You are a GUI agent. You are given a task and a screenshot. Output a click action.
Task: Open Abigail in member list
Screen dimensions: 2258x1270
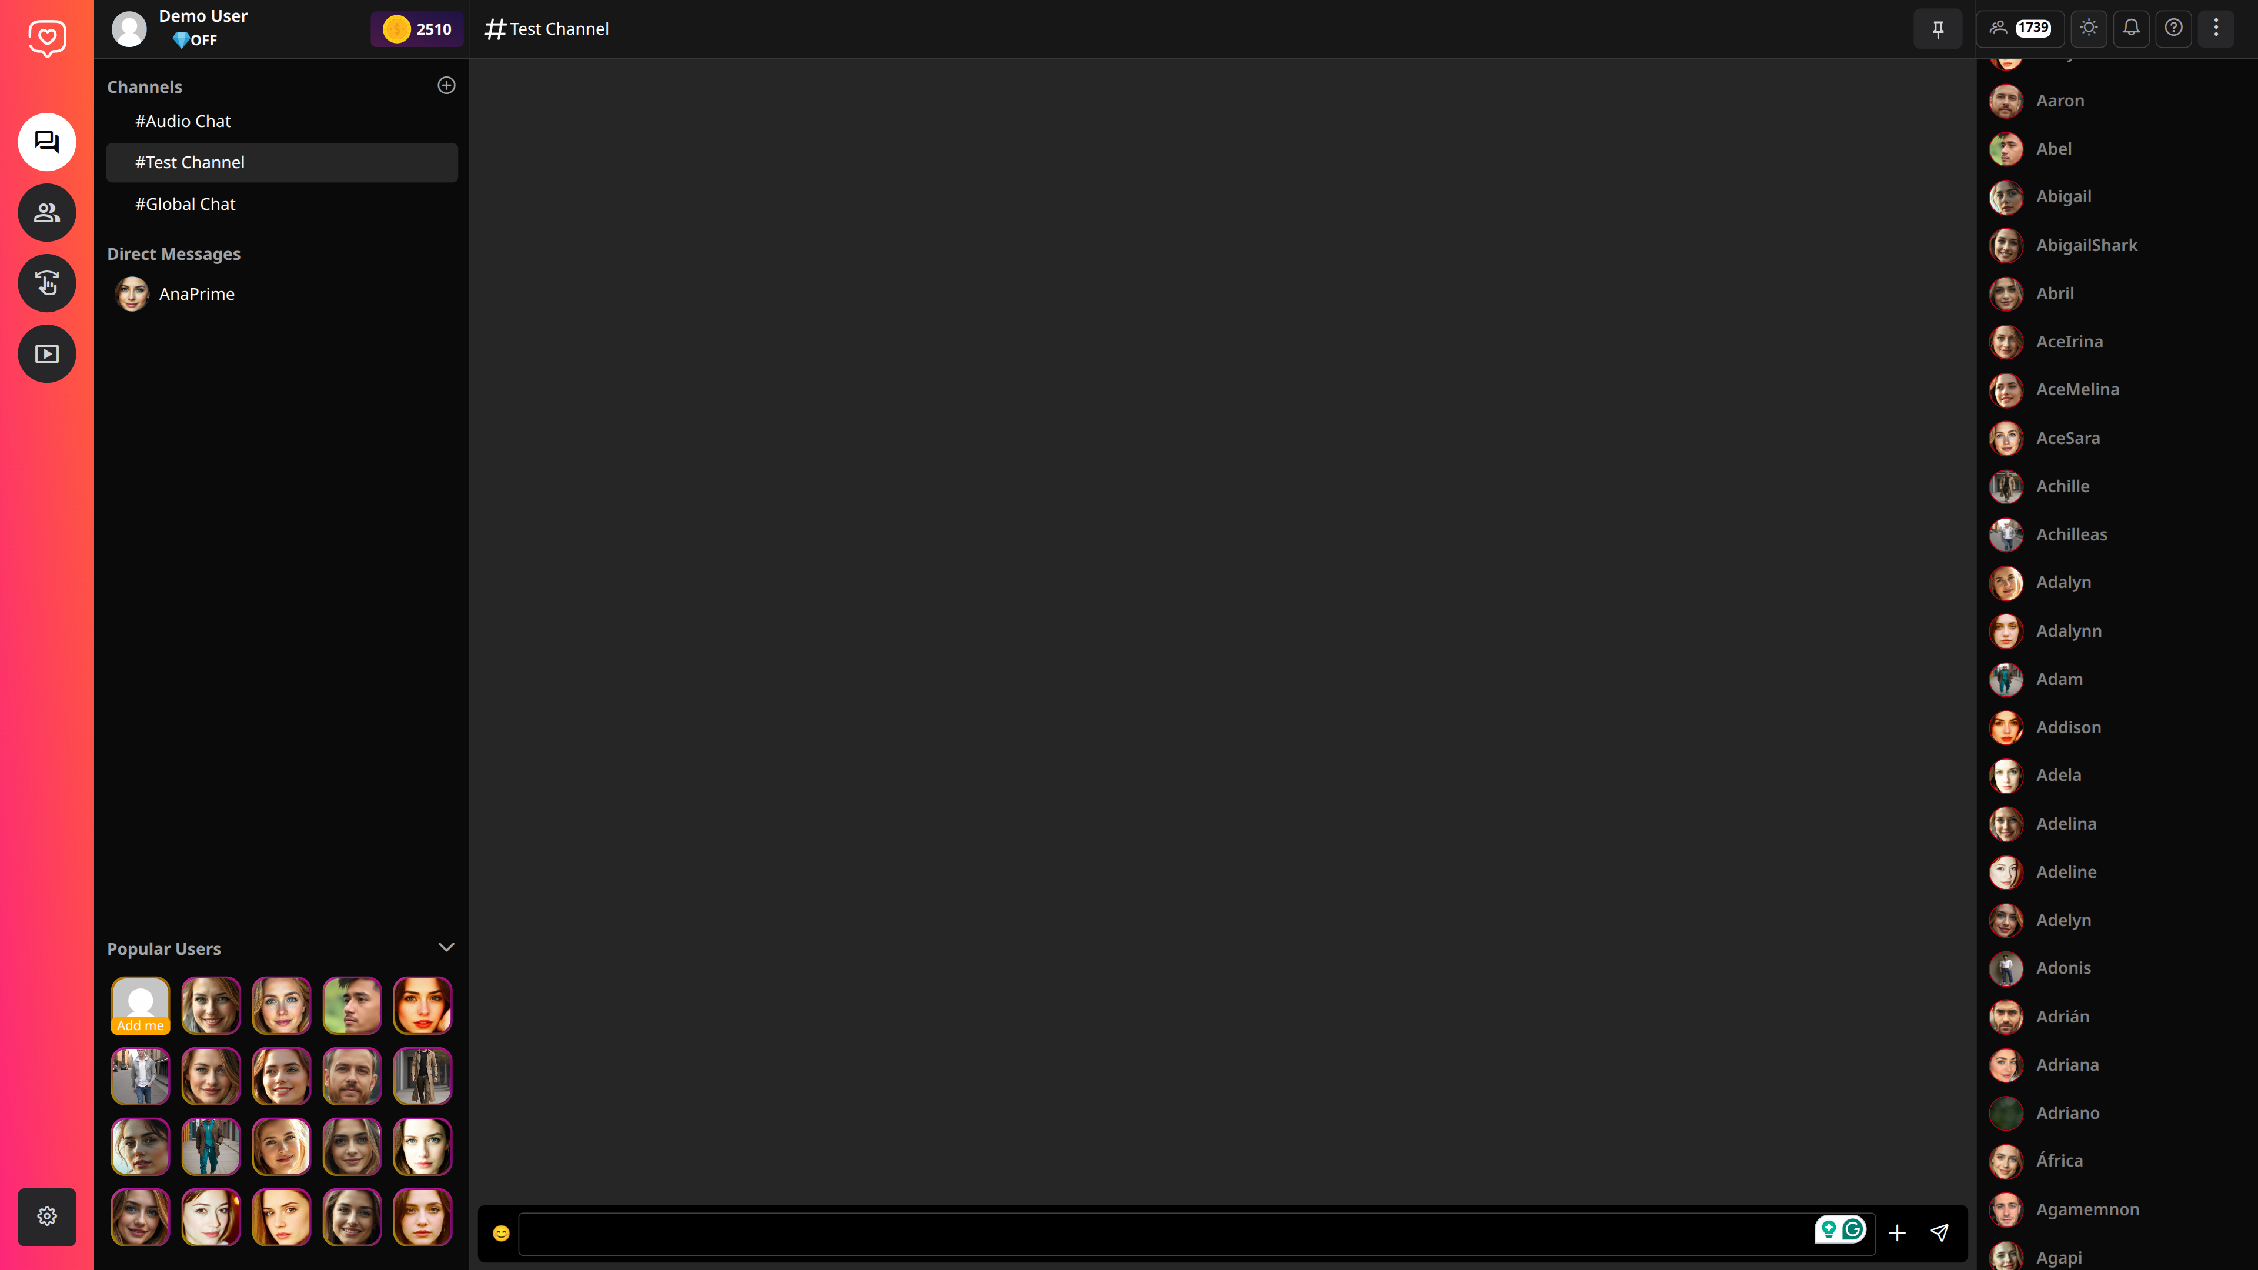tap(2116, 197)
